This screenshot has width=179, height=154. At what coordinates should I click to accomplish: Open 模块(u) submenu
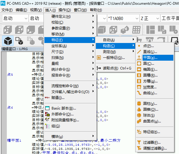(x=70, y=137)
